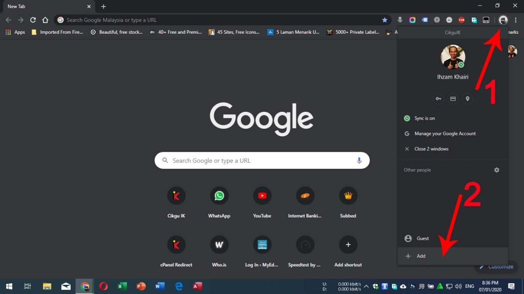Open the 5000+ Private Label bookmark
The width and height of the screenshot is (524, 294).
pyautogui.click(x=353, y=32)
